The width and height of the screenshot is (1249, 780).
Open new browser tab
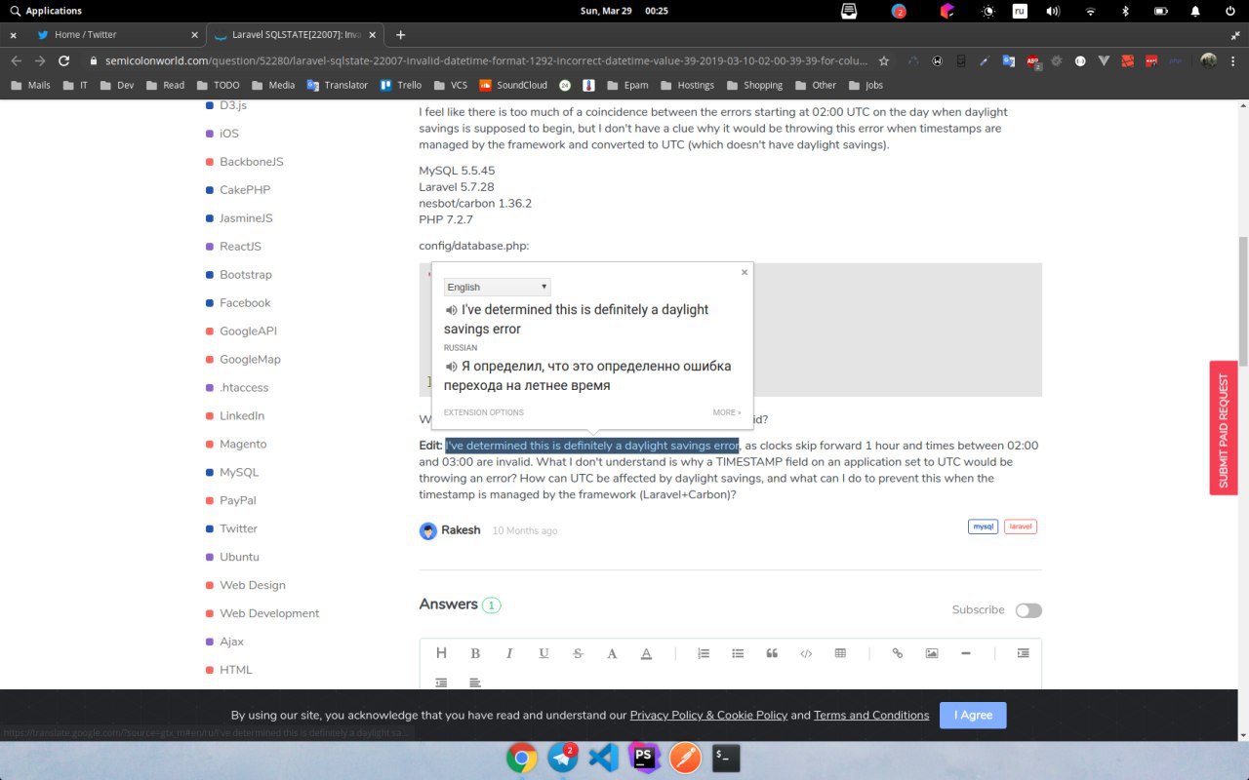coord(400,34)
